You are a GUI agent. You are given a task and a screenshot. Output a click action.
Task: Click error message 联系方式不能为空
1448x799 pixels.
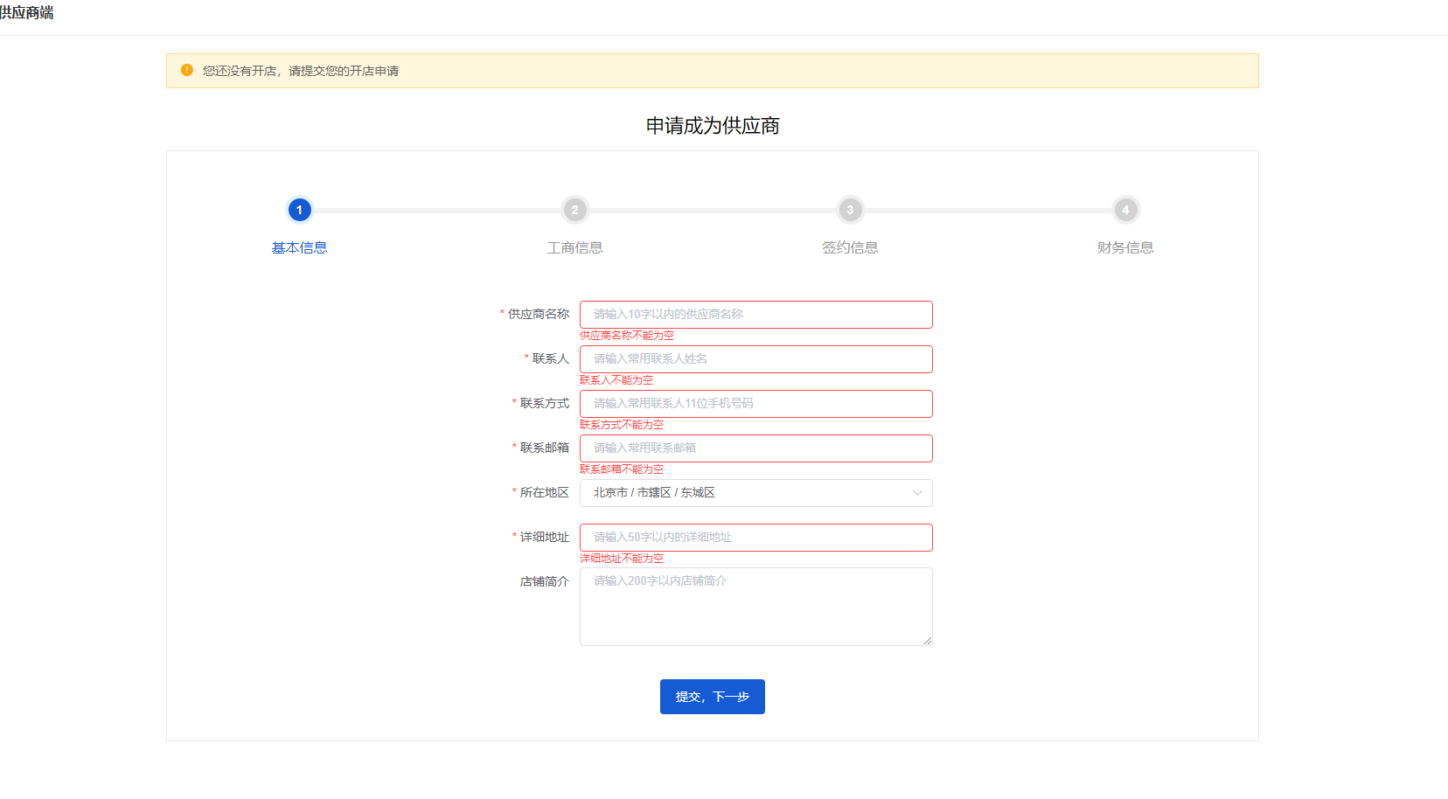622,425
